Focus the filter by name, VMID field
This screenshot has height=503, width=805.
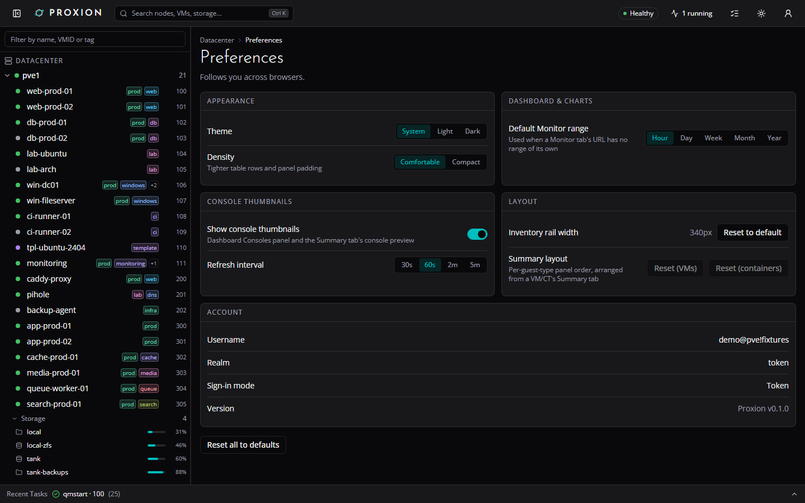[x=95, y=40]
